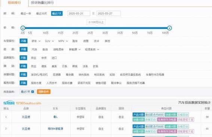Image resolution: width=212 pixels, height=137 pixels.
Task: Click the end date field 2025-05-27
Action: coord(108,13)
